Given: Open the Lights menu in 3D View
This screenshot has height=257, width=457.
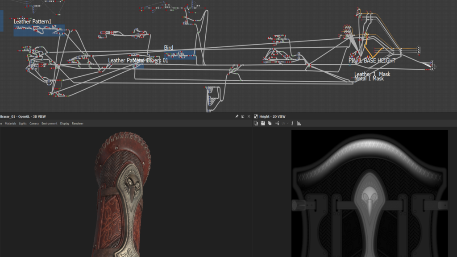Looking at the screenshot, I should 23,124.
